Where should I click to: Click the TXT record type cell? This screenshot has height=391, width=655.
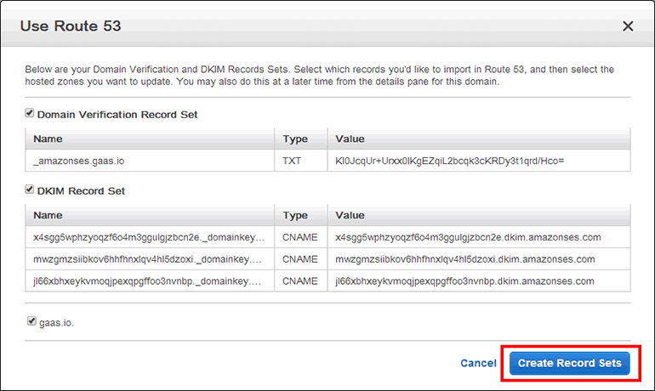coord(293,160)
